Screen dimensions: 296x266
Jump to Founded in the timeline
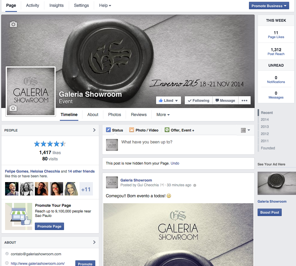[x=268, y=148]
